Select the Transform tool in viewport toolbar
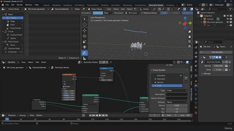 pos(84,47)
